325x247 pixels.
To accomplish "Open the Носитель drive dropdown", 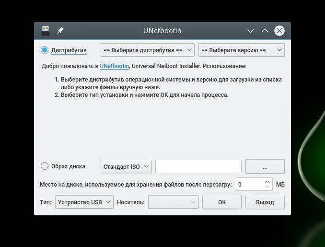I will [173, 202].
